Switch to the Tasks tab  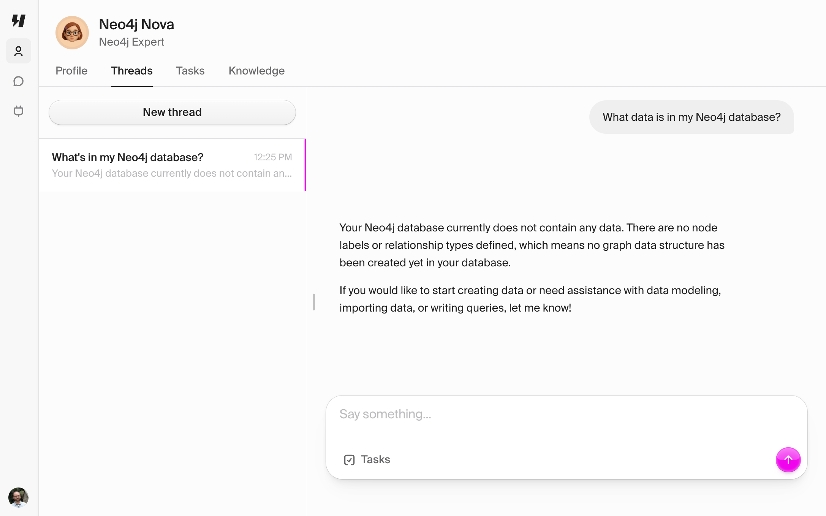pos(190,71)
